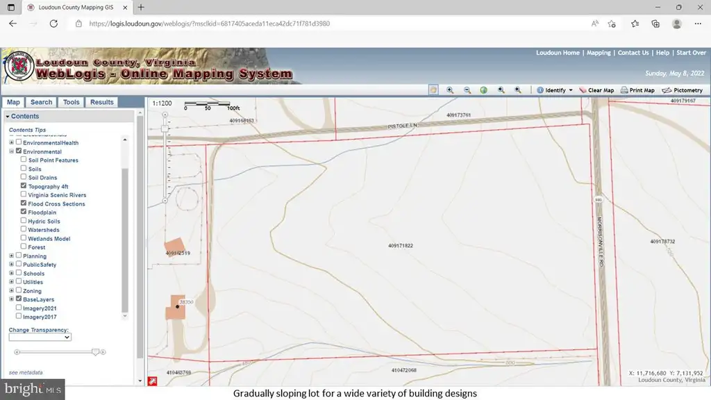Expand the PublicSafety group
Screen dimensions: 711x400
pos(11,264)
